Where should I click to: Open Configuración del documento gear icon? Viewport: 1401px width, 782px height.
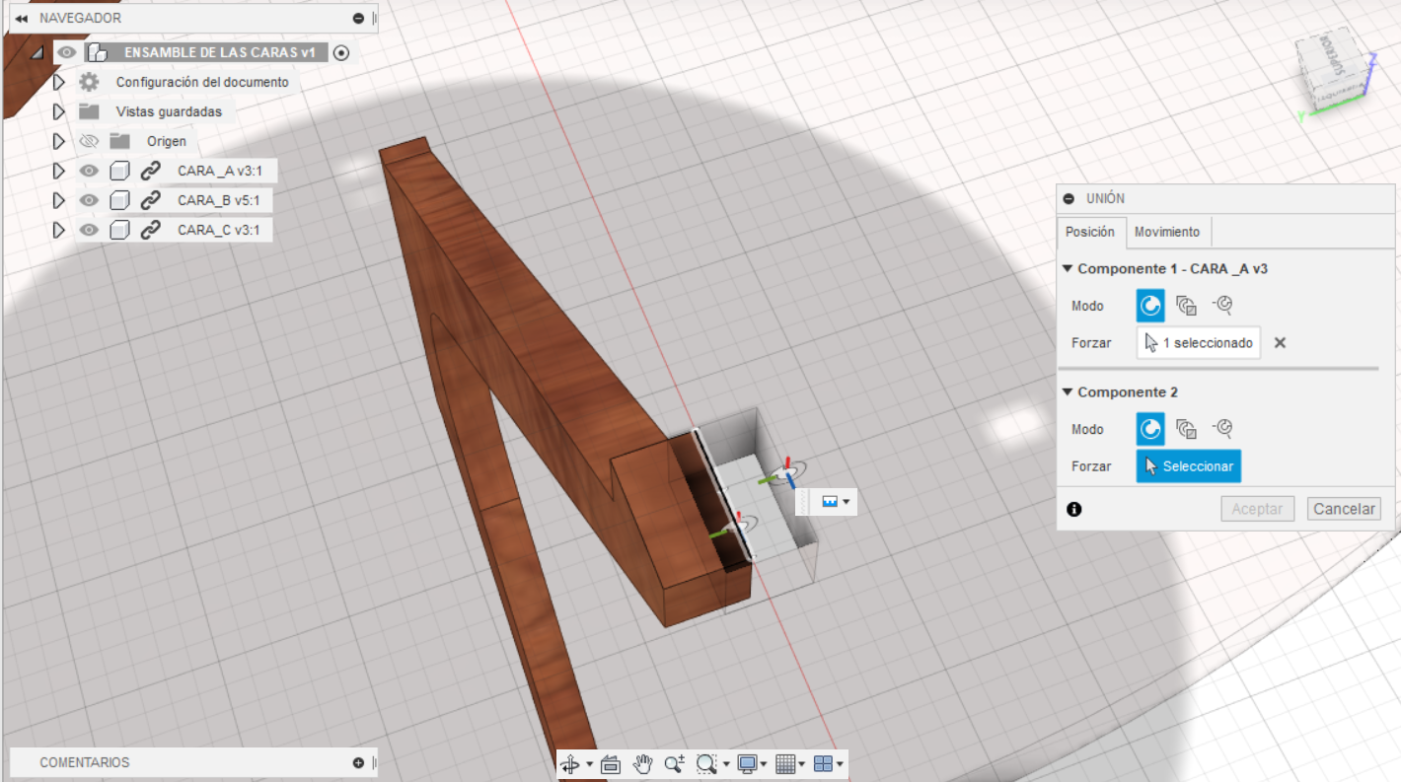pos(89,82)
